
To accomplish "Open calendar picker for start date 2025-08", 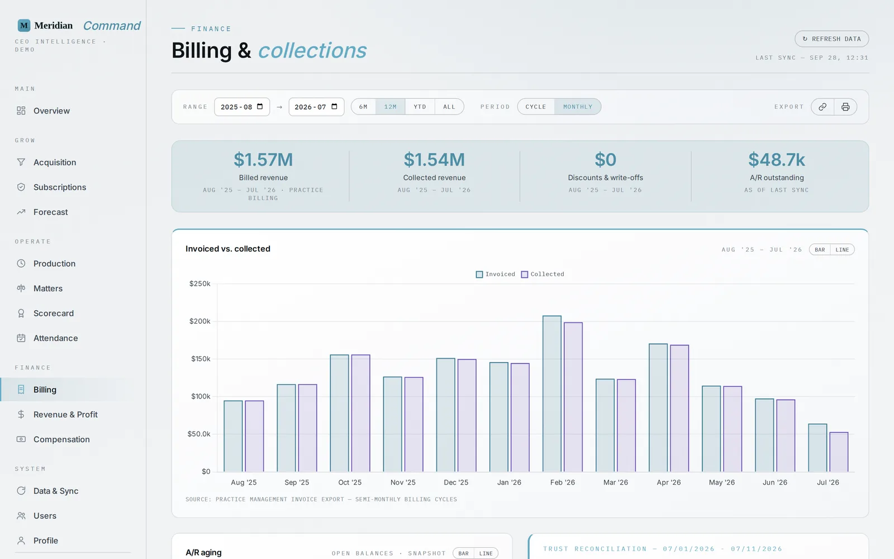I will coord(260,106).
